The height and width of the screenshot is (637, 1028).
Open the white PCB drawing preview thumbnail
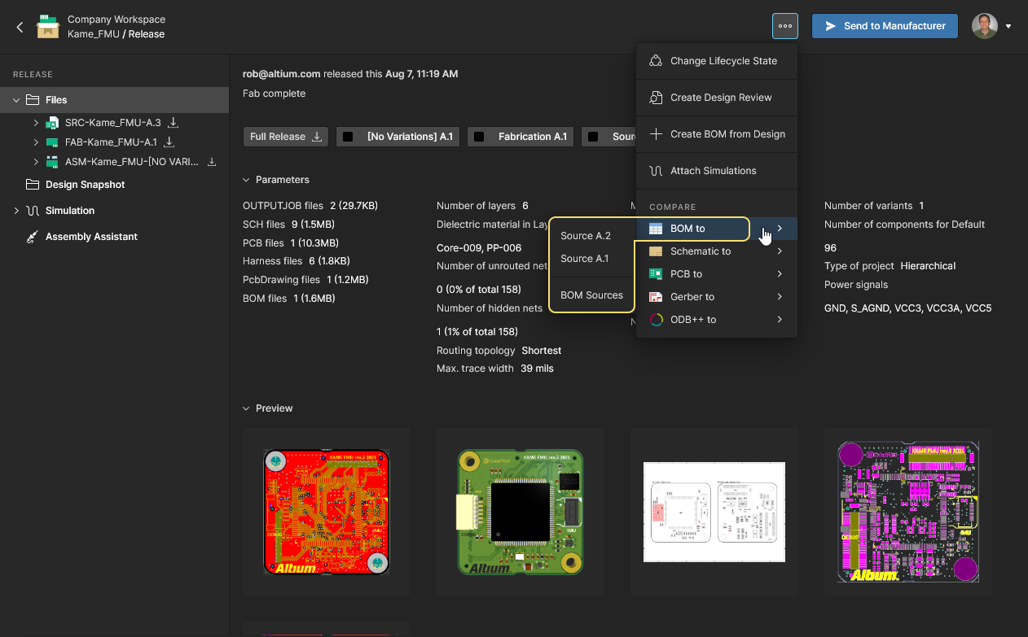point(714,512)
